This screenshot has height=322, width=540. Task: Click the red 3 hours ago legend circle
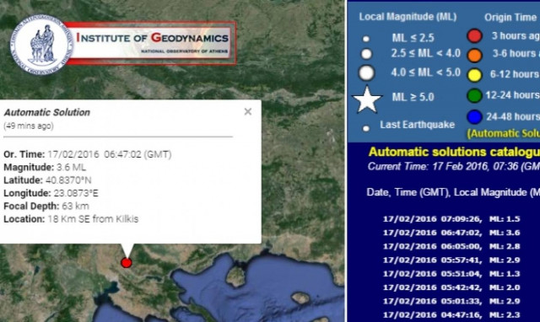(474, 35)
